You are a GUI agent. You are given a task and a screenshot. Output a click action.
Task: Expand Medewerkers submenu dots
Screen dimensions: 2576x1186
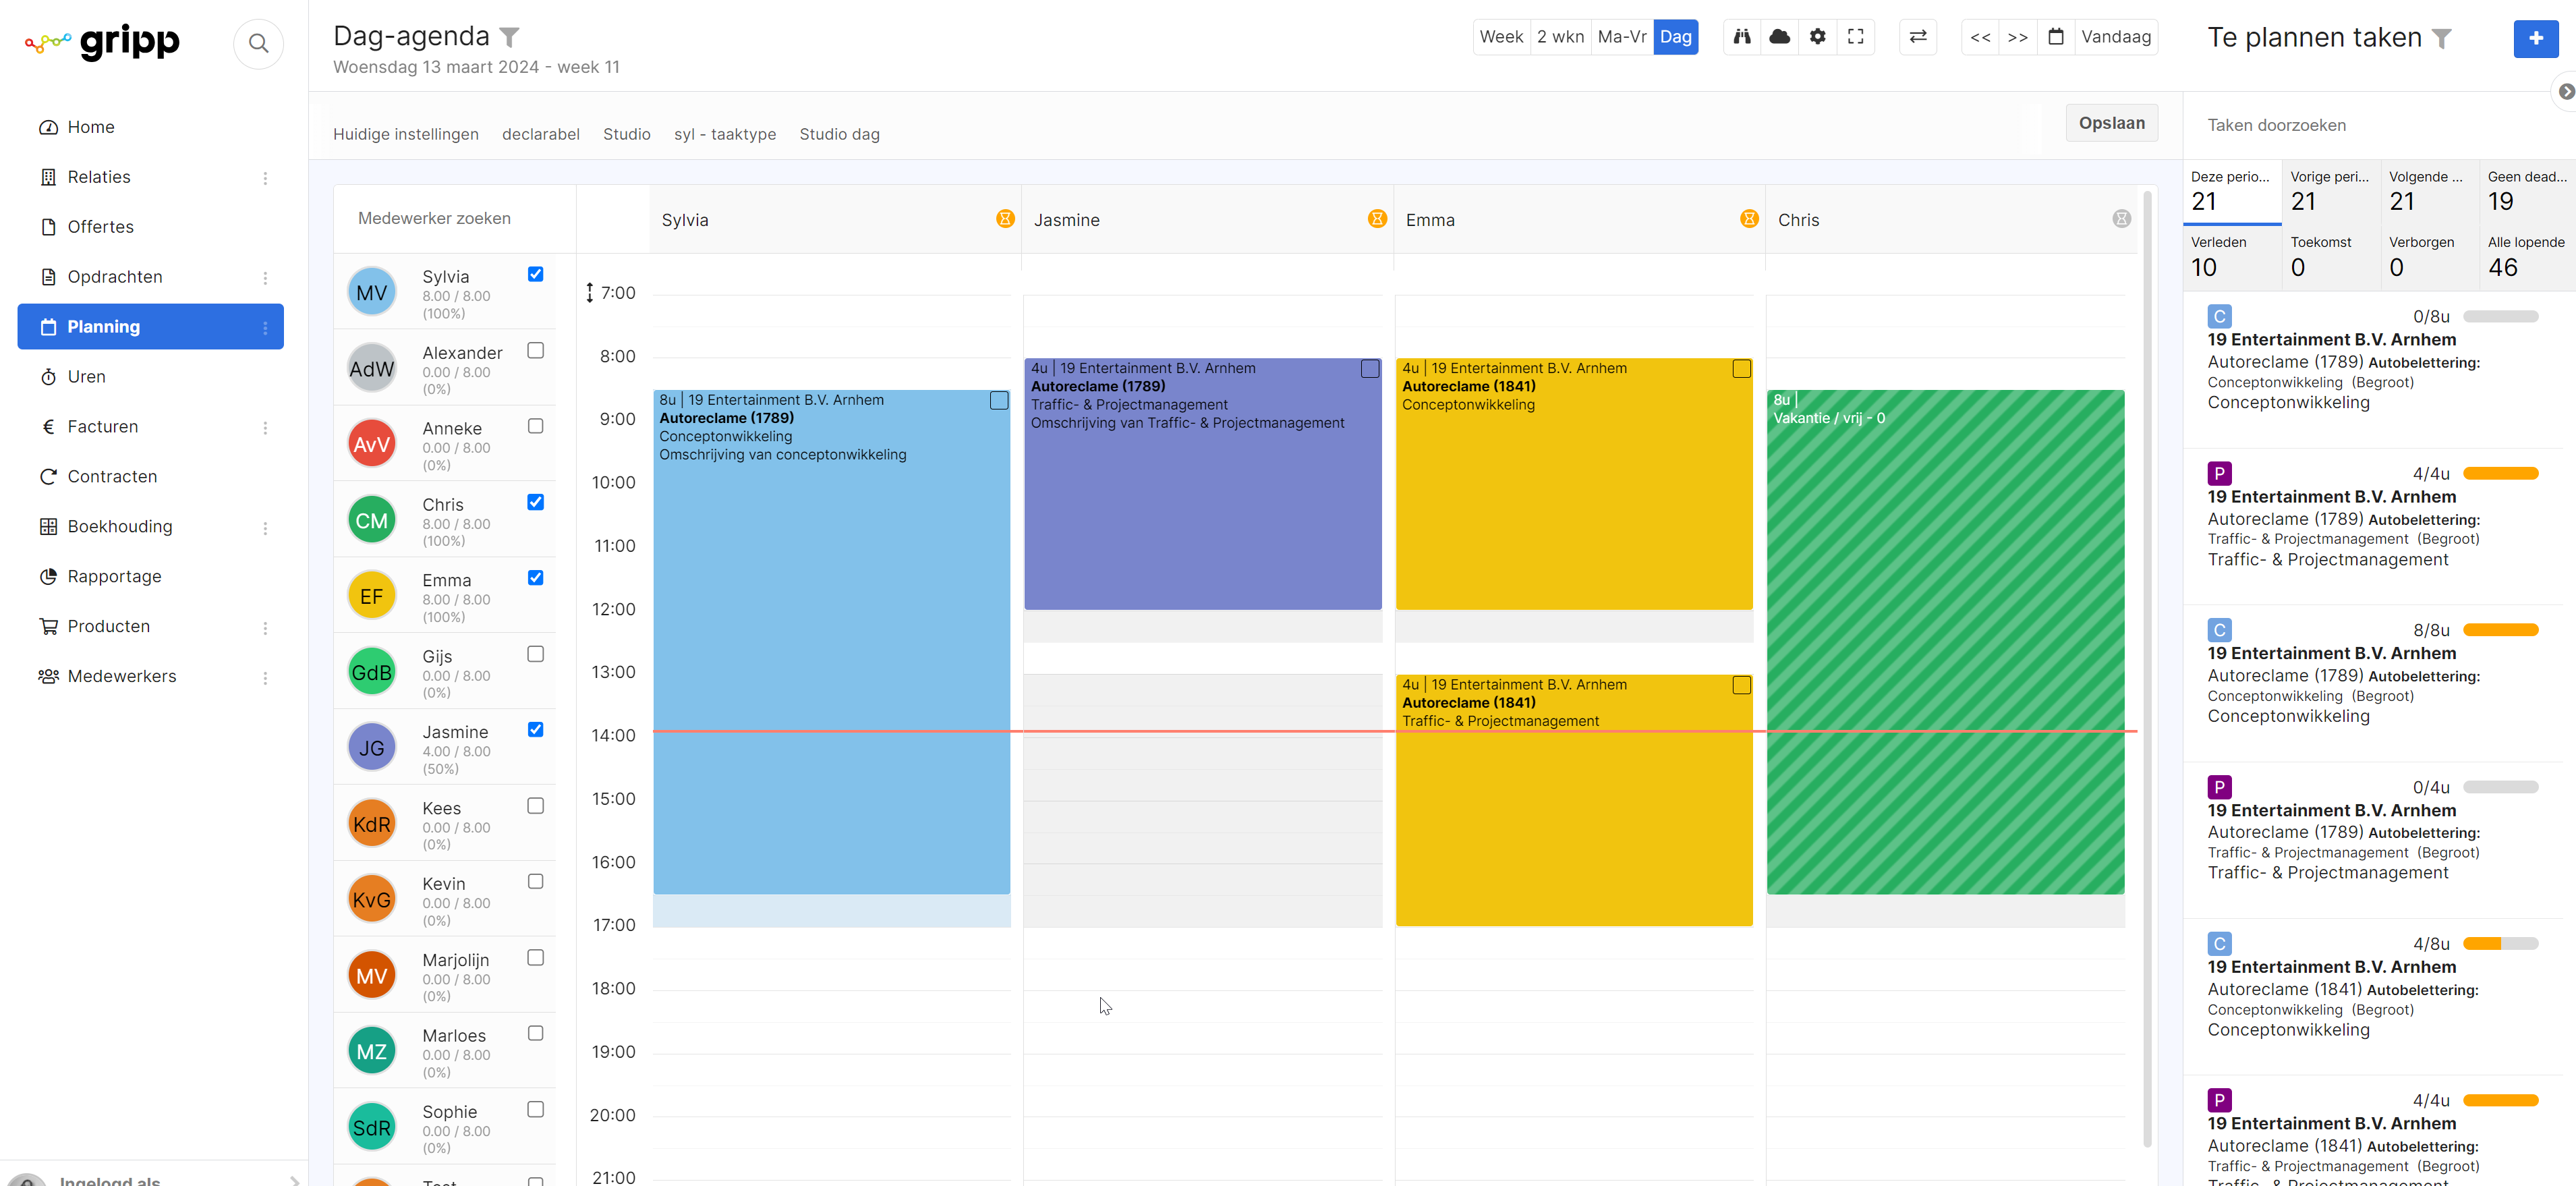(265, 678)
